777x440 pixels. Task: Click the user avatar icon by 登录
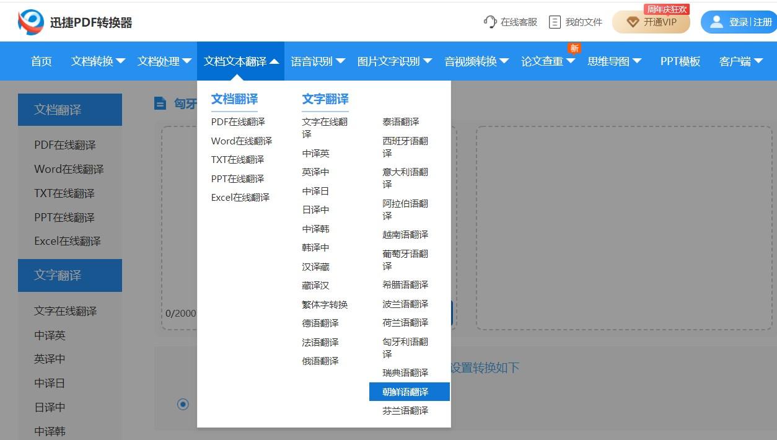[716, 22]
